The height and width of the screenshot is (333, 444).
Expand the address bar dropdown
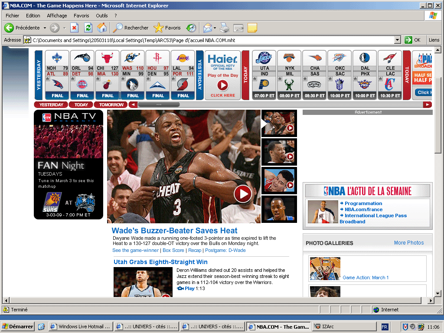tap(397, 40)
